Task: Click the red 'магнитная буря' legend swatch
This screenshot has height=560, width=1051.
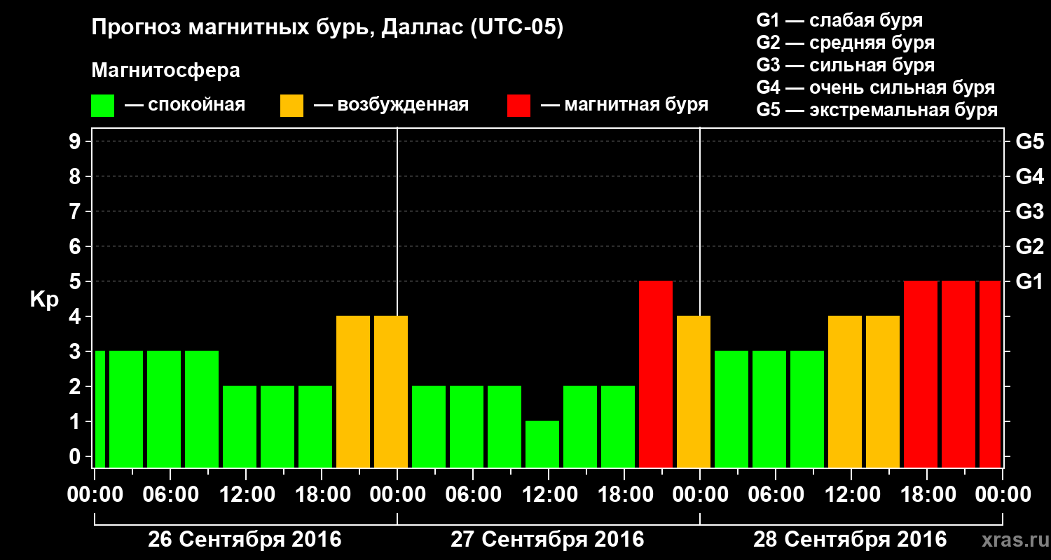Action: pos(519,106)
